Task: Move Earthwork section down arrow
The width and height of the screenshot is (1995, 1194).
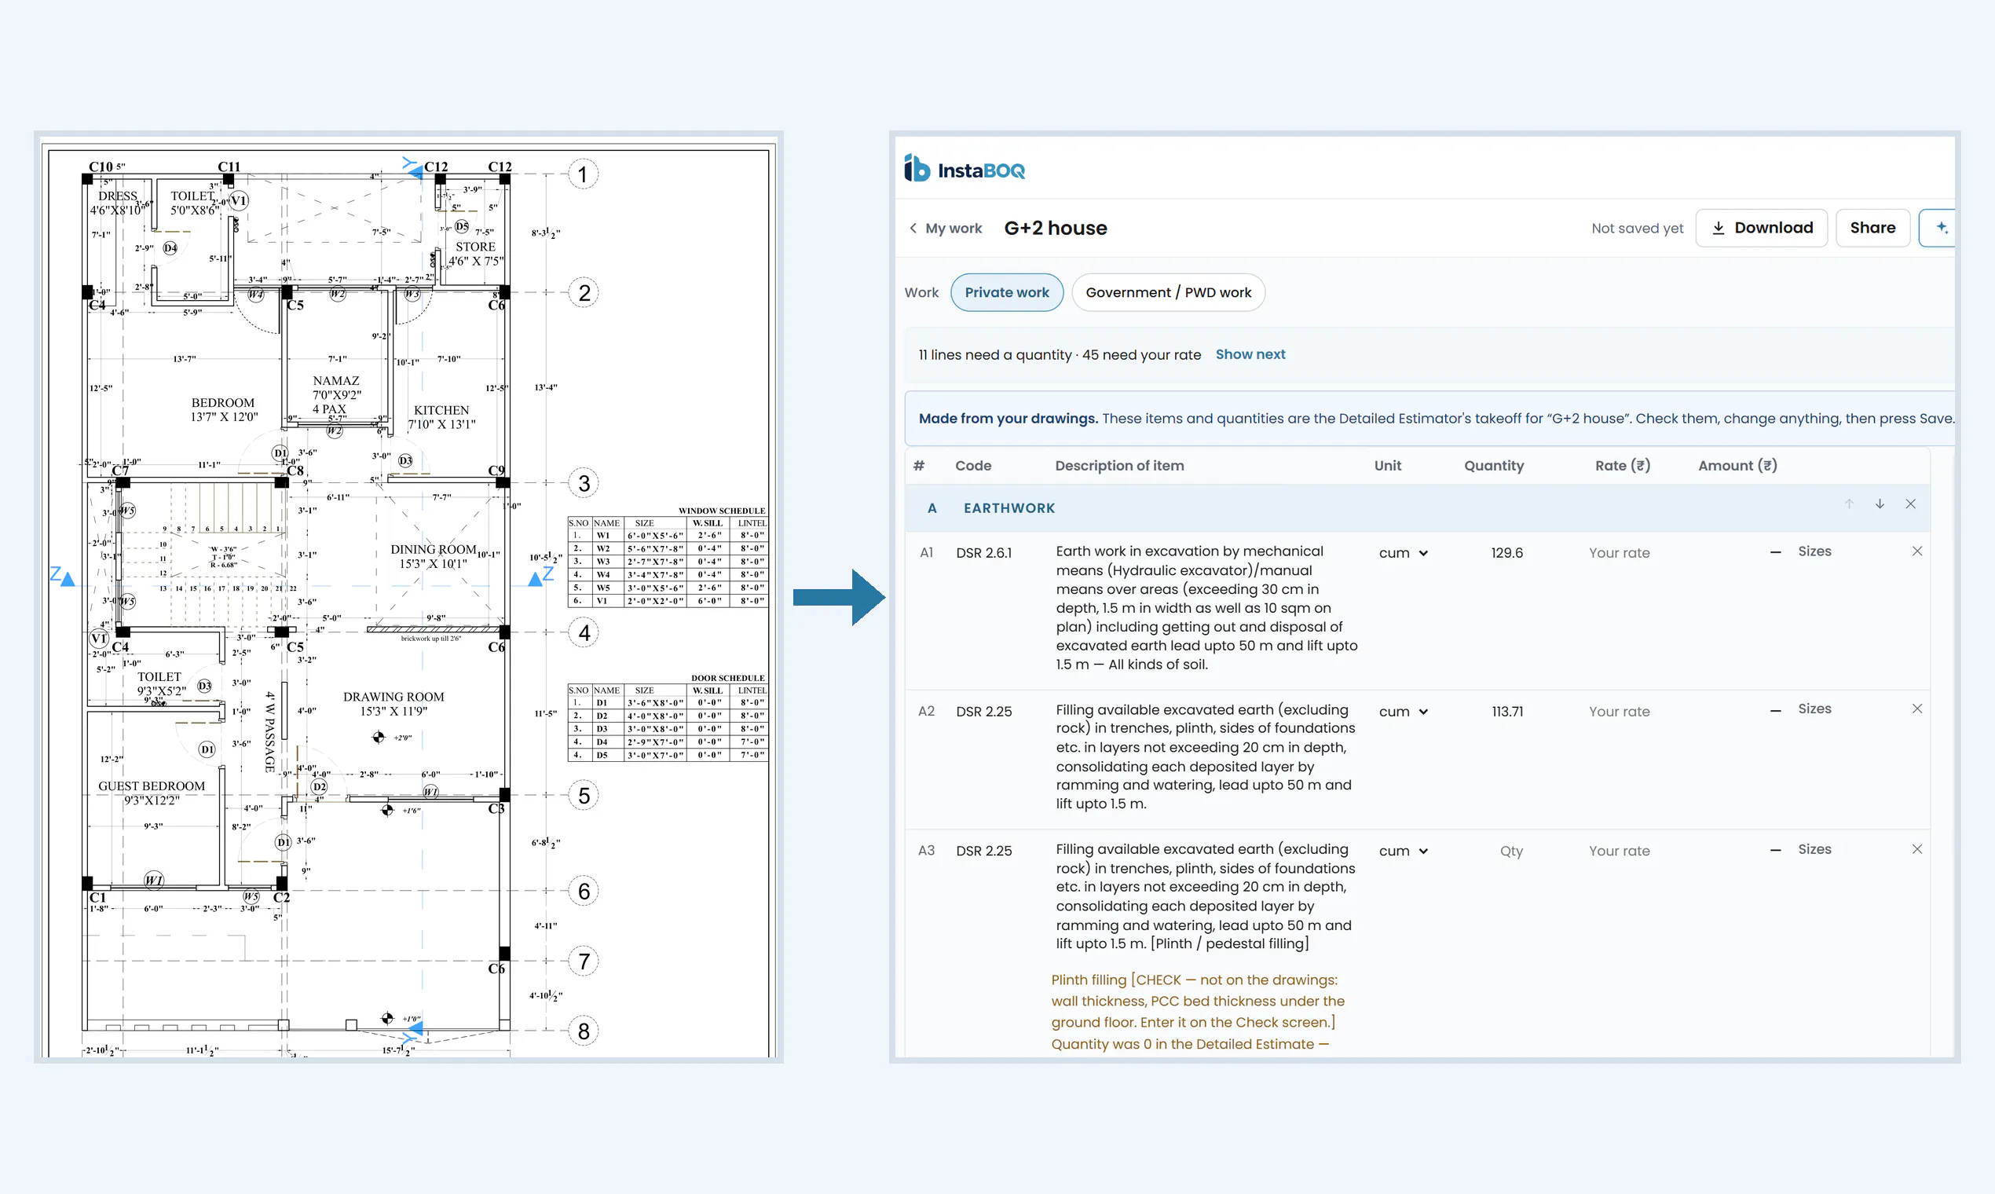Action: click(1880, 504)
